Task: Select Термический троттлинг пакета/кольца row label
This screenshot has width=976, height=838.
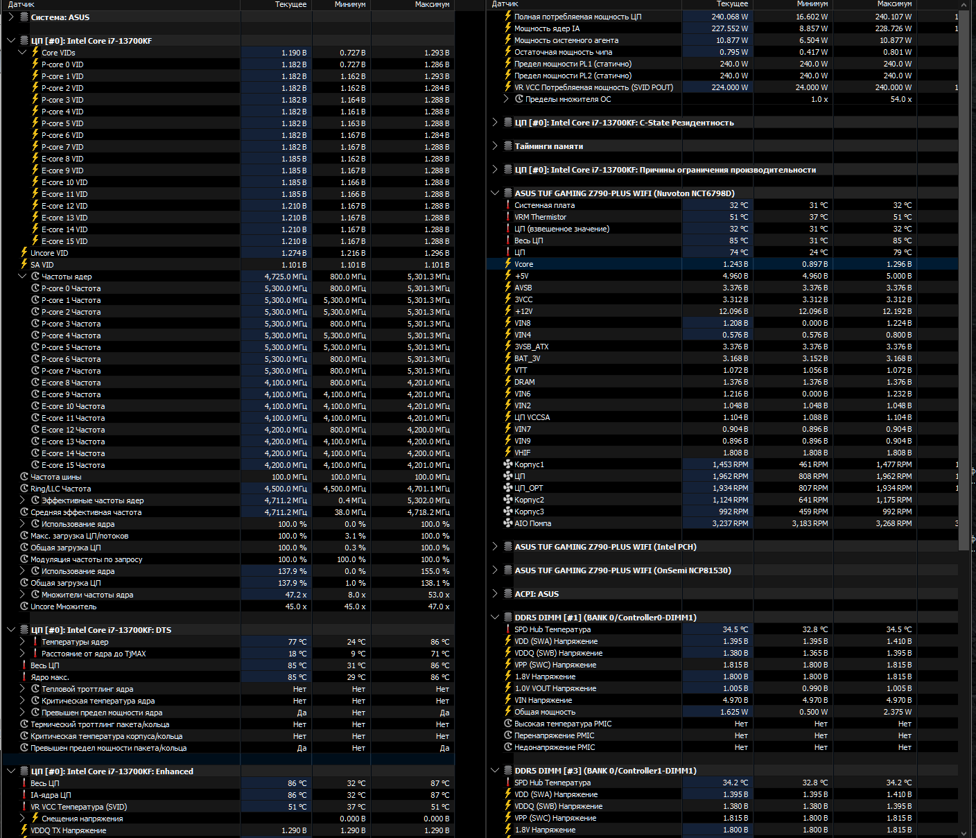Action: coord(100,724)
